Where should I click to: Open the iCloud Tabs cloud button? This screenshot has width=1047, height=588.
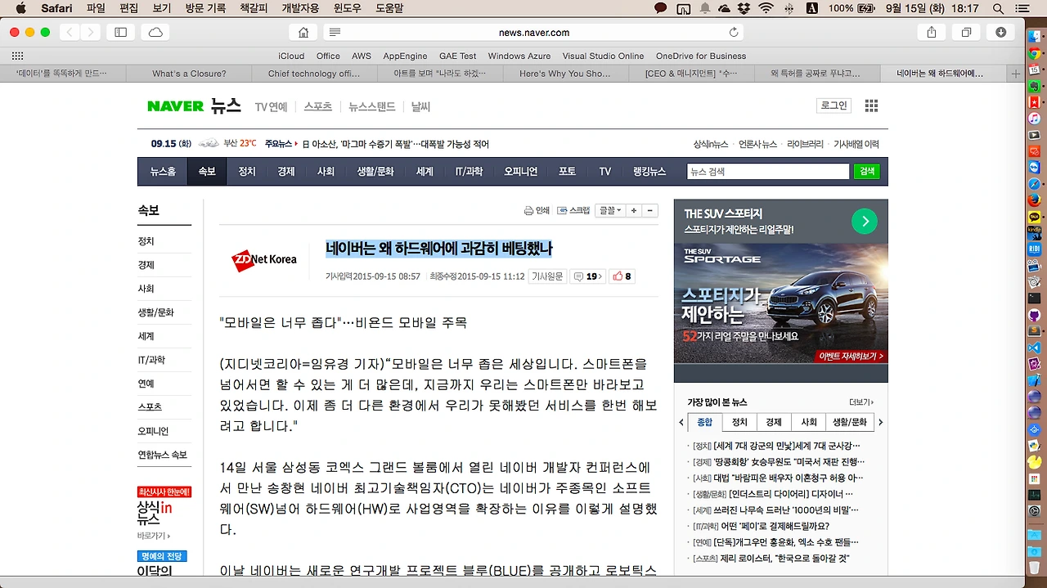(155, 32)
